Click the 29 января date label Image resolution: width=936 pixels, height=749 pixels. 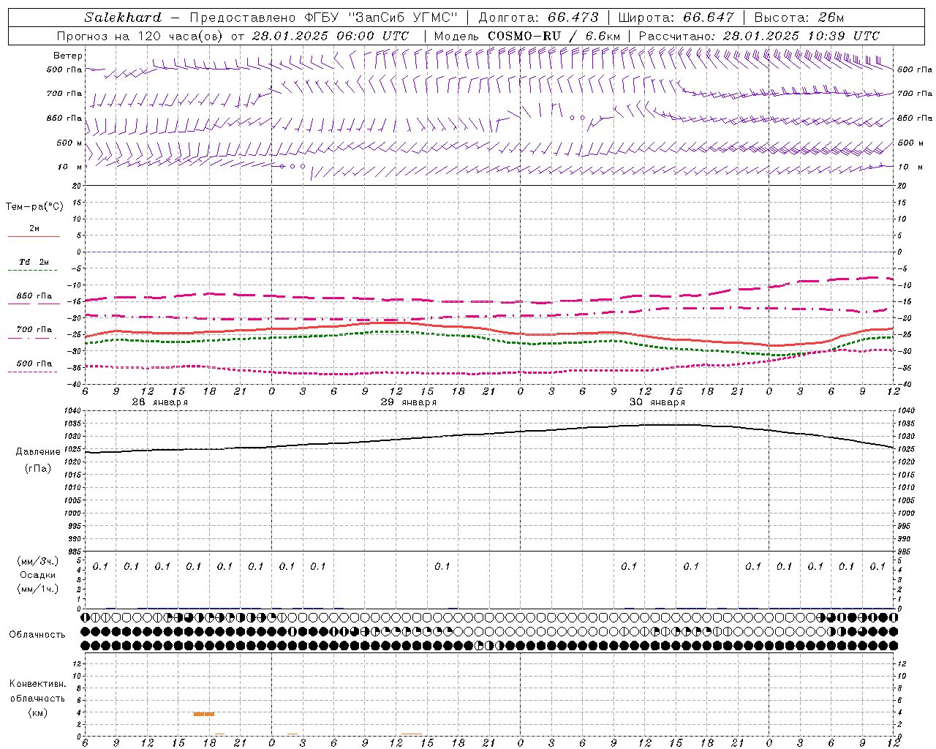coord(408,402)
